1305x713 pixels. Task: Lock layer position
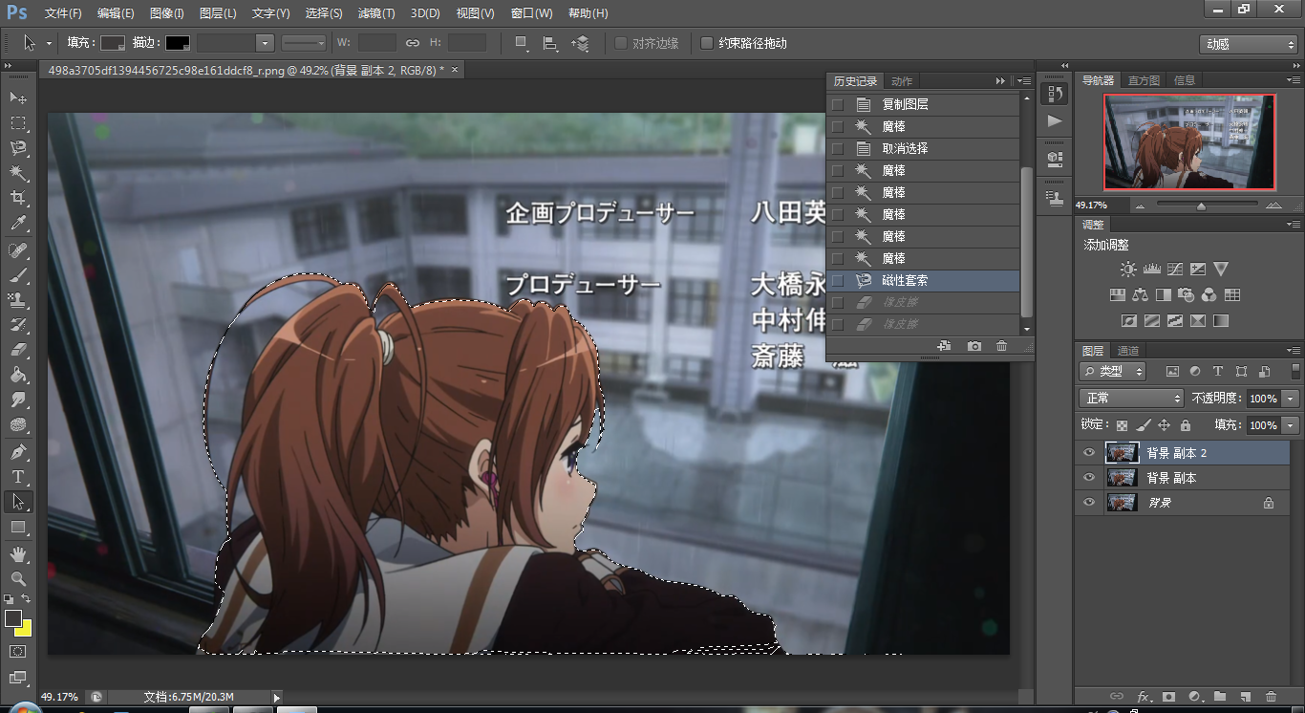[x=1165, y=425]
